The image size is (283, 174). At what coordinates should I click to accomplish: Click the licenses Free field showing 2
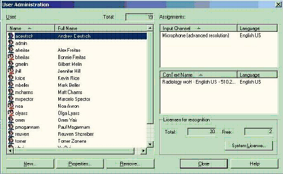click(x=259, y=132)
